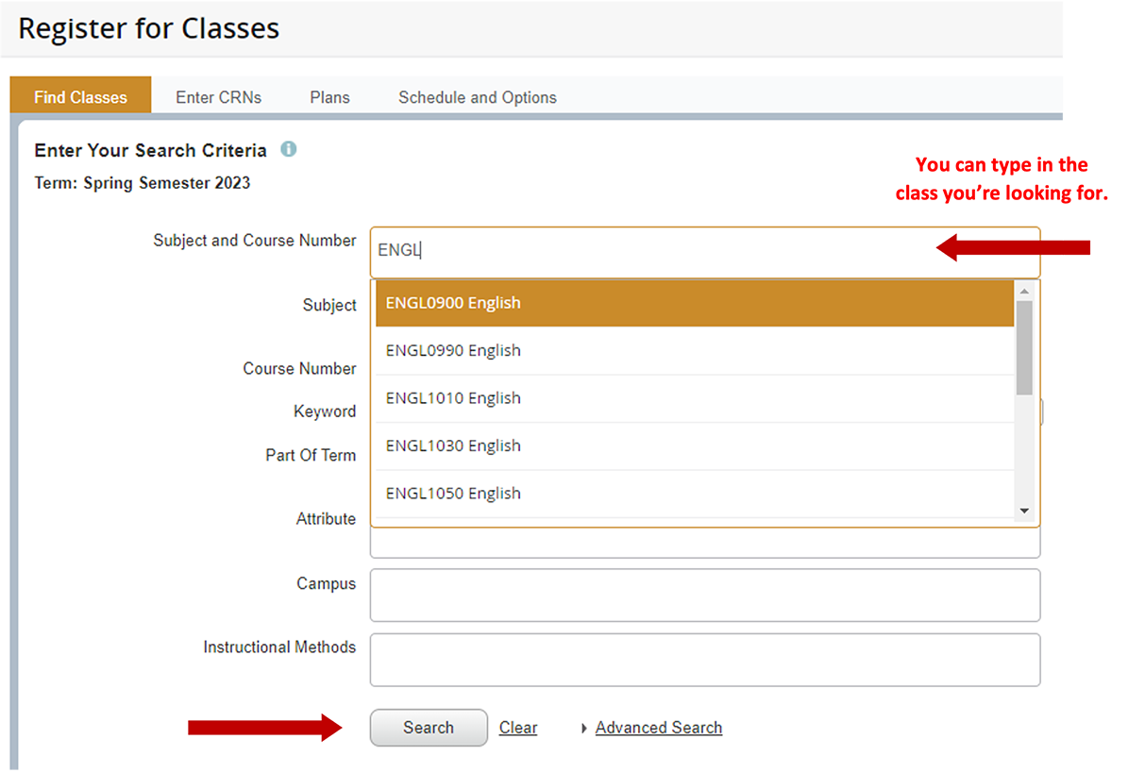Open the Advanced Search link

coord(658,728)
